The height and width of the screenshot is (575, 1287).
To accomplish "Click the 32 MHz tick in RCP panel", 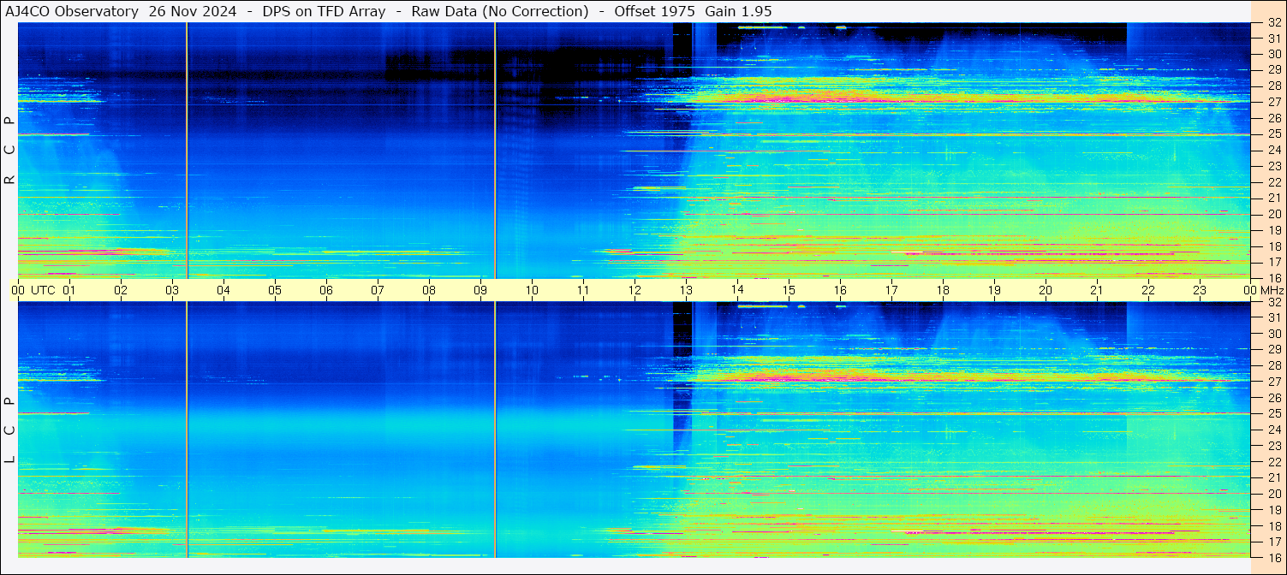I will coord(1274,23).
